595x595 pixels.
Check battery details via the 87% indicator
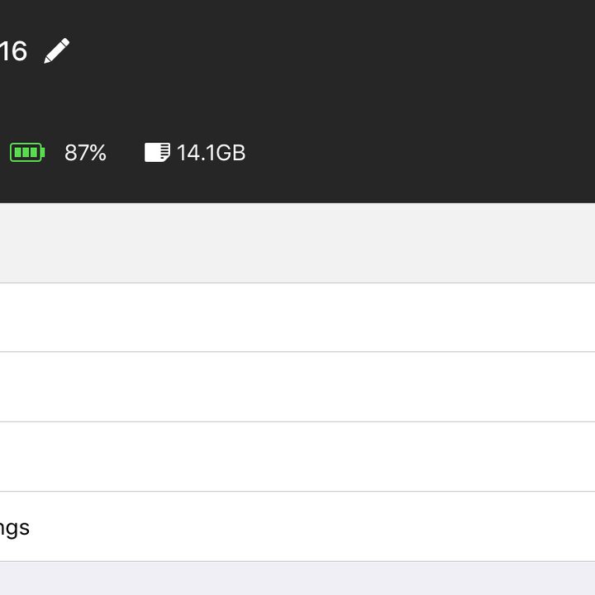tap(85, 153)
